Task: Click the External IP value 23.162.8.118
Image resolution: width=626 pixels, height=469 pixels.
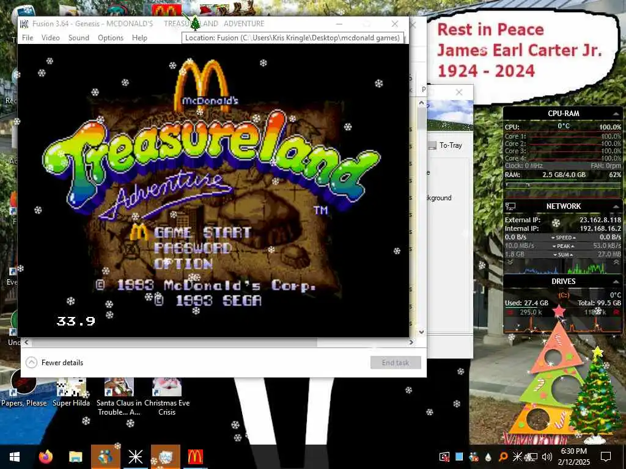Action: click(600, 220)
